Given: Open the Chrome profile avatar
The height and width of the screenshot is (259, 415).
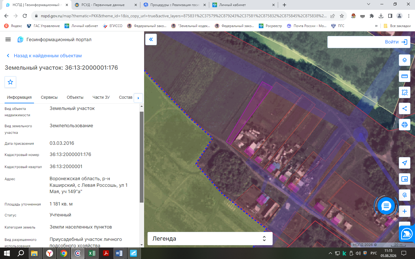Looking at the screenshot, I should pyautogui.click(x=399, y=16).
